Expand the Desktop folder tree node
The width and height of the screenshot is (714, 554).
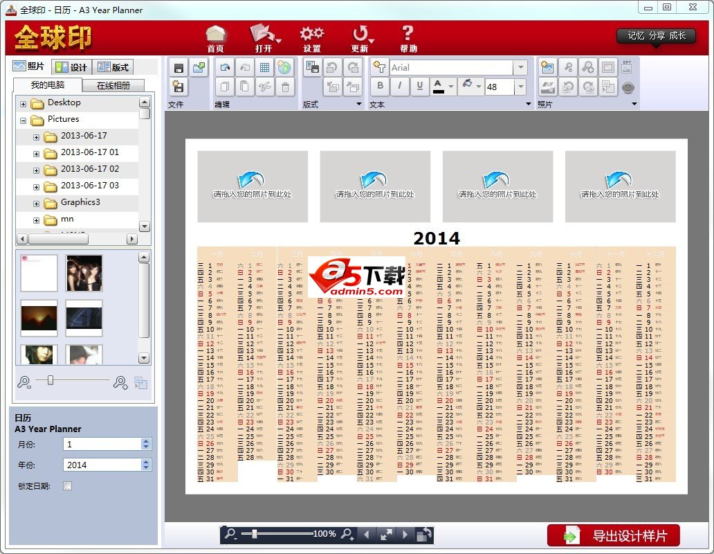pyautogui.click(x=24, y=105)
